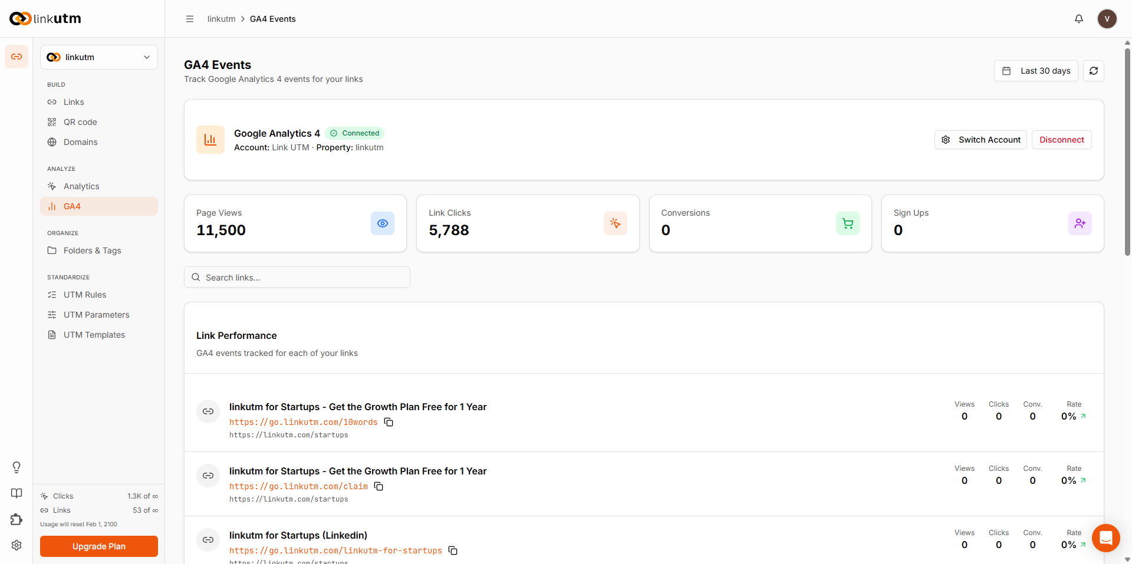Copy the go.linkutm.com/claim short link
This screenshot has width=1132, height=564.
[379, 486]
